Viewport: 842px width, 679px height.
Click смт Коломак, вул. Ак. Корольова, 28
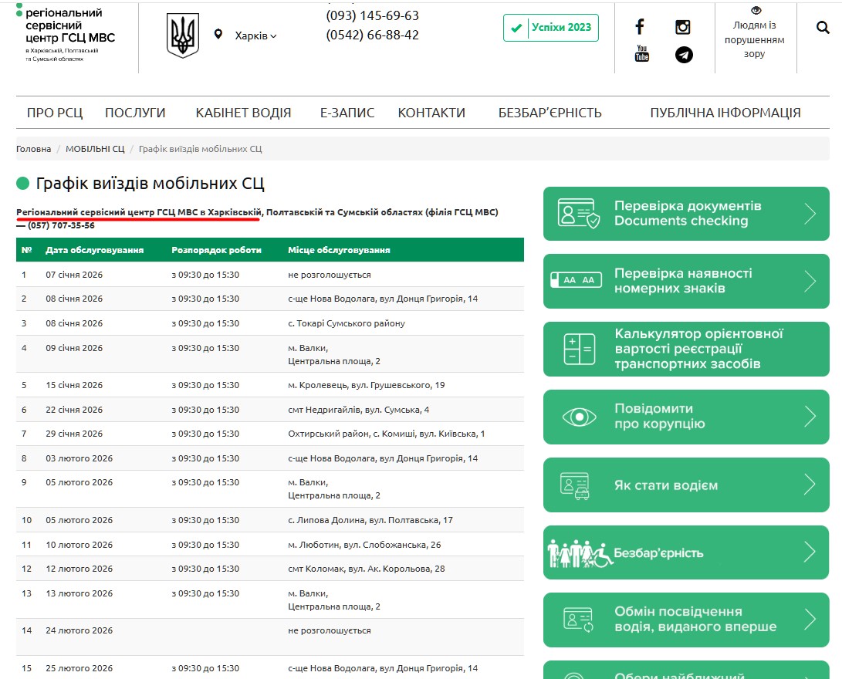[367, 569]
